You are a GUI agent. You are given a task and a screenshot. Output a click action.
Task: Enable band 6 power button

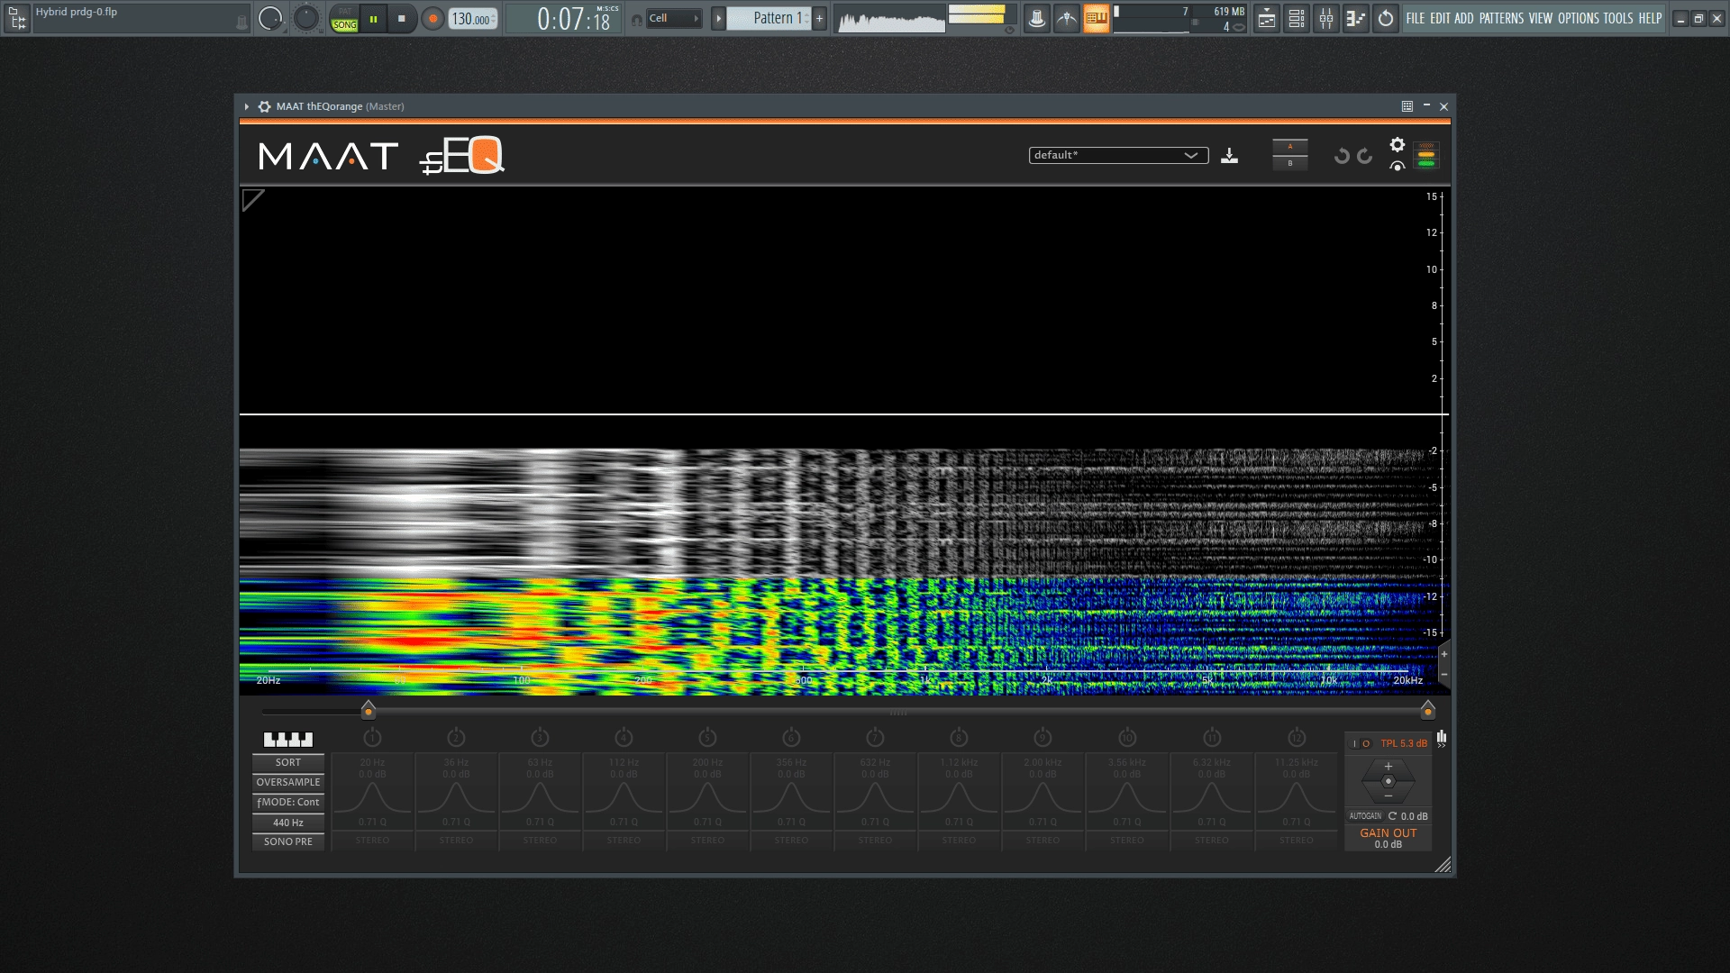(791, 738)
